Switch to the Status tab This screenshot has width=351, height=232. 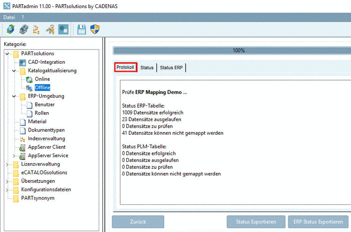tap(147, 67)
